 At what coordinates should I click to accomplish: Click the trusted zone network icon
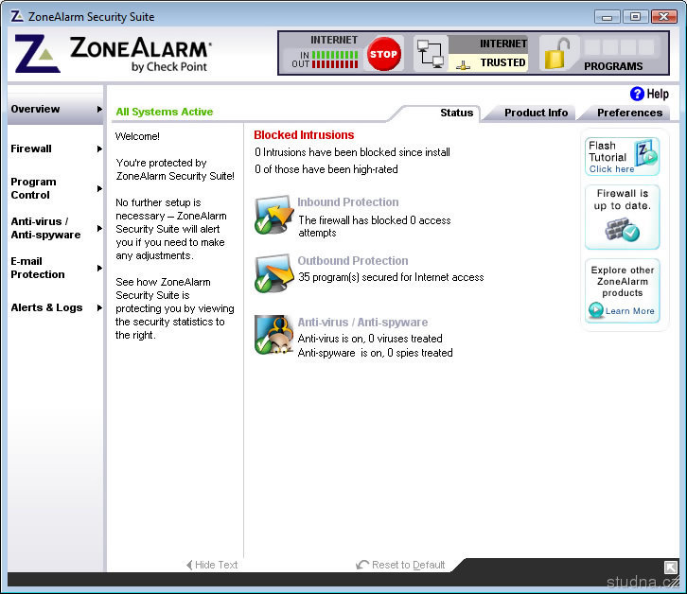(463, 65)
